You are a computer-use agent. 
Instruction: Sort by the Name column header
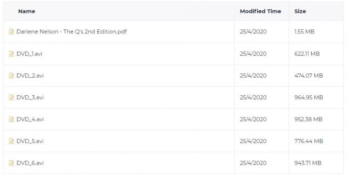point(27,11)
